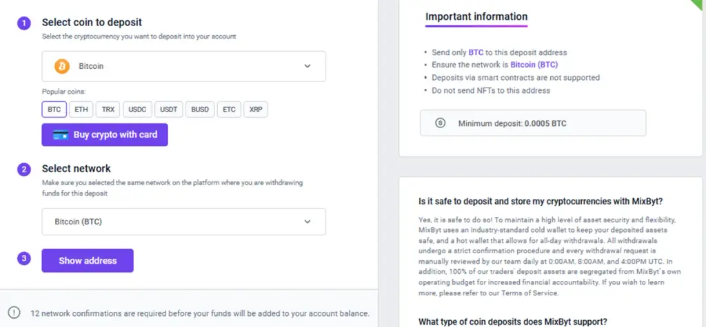706x327 pixels.
Task: Select USDC popular coin chip
Action: 137,109
